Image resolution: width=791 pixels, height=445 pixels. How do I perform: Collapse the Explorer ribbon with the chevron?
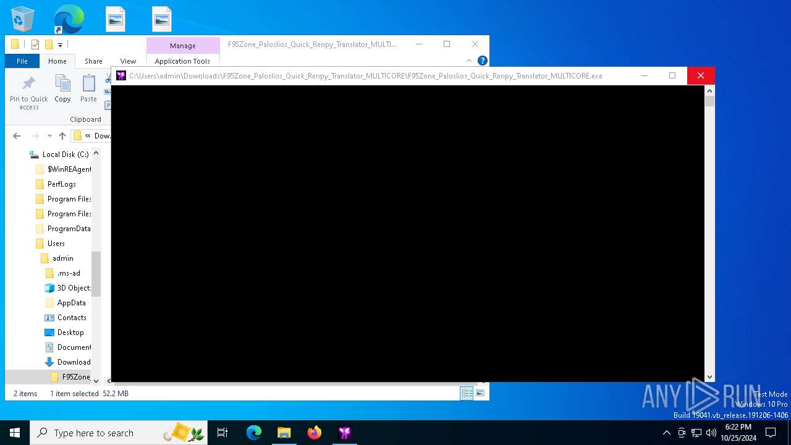point(469,61)
